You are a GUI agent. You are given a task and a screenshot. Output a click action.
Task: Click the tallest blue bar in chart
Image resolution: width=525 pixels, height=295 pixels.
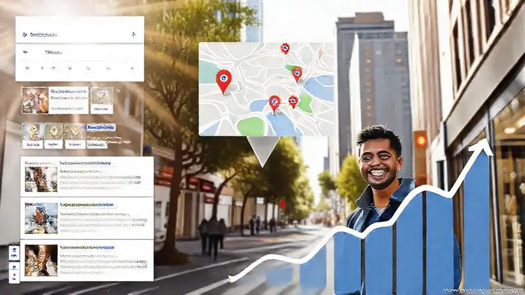(x=476, y=221)
